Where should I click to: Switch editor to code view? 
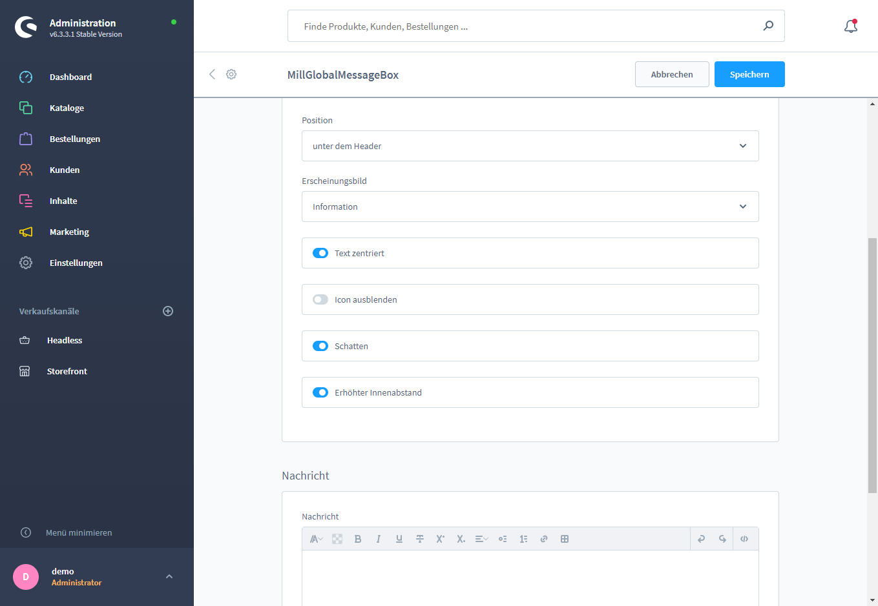point(744,539)
